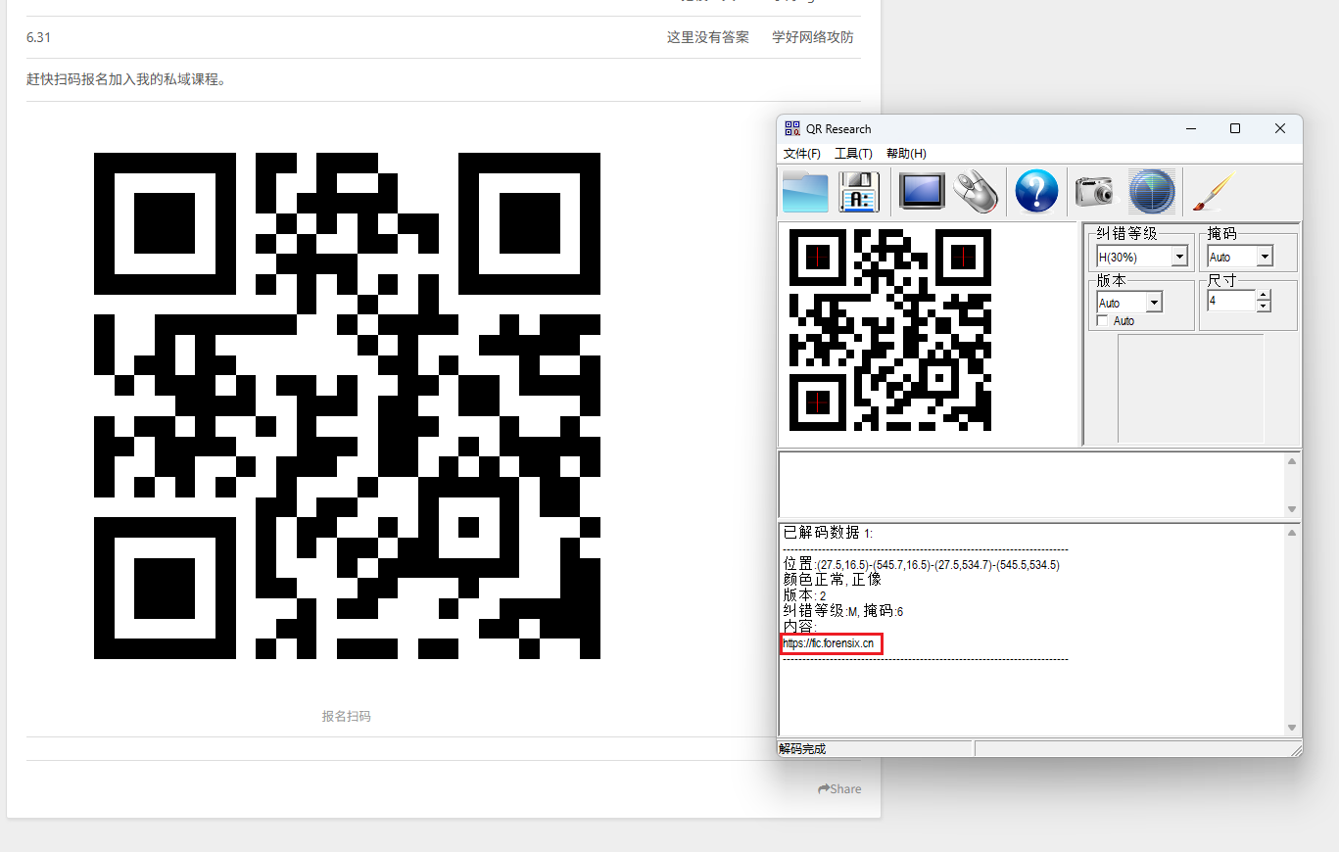This screenshot has width=1339, height=852.
Task: Open the 文件(F) menu
Action: pyautogui.click(x=802, y=153)
